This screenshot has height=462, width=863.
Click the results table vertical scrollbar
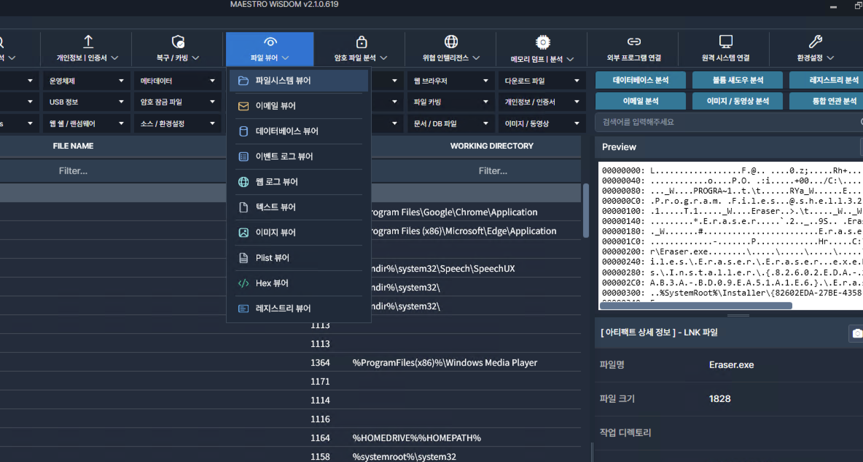pos(586,211)
